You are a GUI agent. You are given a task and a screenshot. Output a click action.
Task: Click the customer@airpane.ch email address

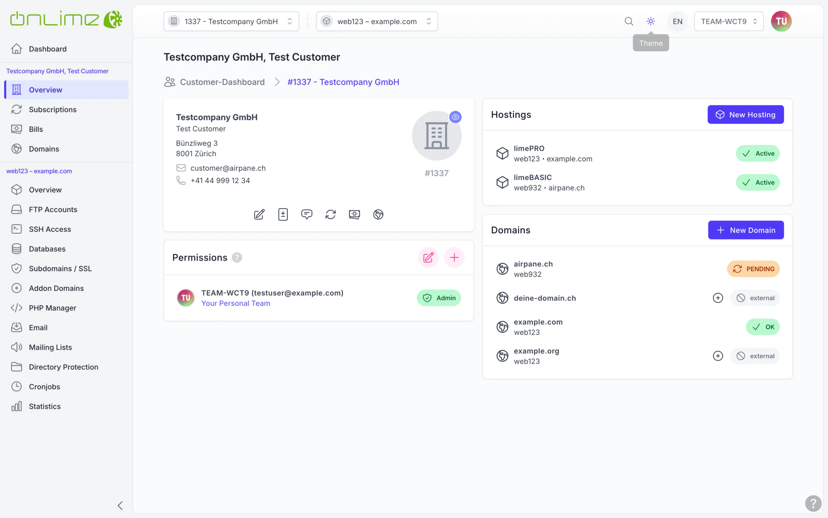click(x=228, y=168)
